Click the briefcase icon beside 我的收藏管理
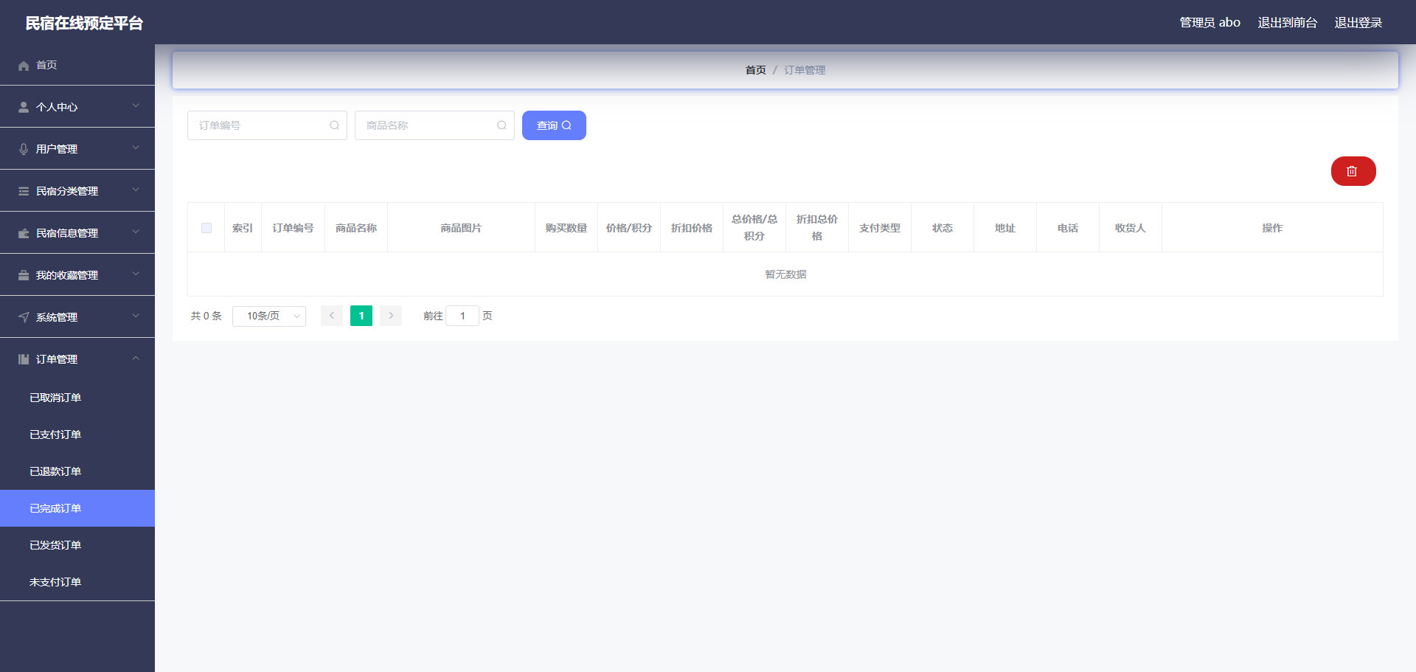 24,276
